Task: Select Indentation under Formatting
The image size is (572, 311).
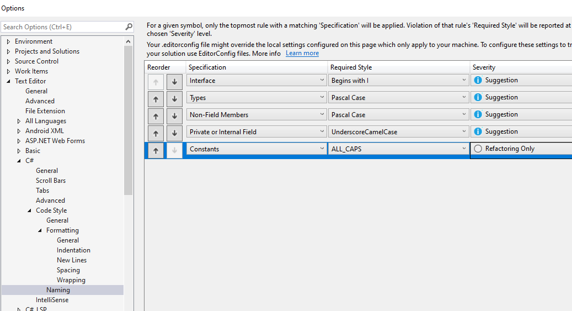Action: (73, 250)
